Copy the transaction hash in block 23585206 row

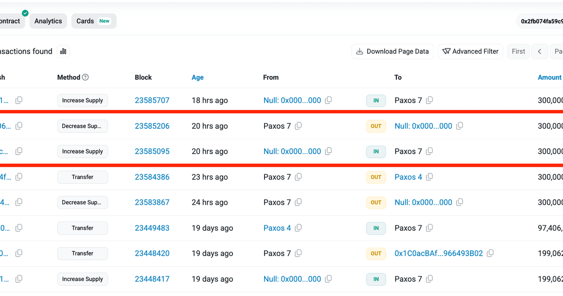click(19, 125)
